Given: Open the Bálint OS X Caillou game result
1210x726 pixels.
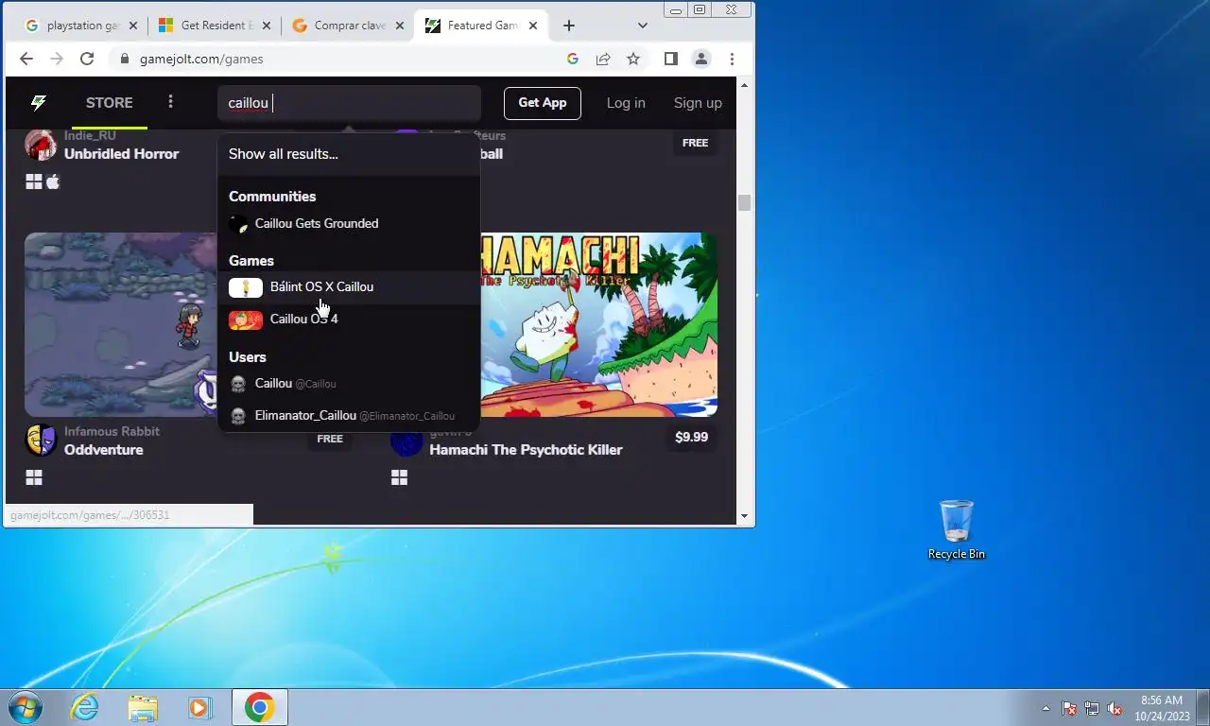Looking at the screenshot, I should coord(349,287).
